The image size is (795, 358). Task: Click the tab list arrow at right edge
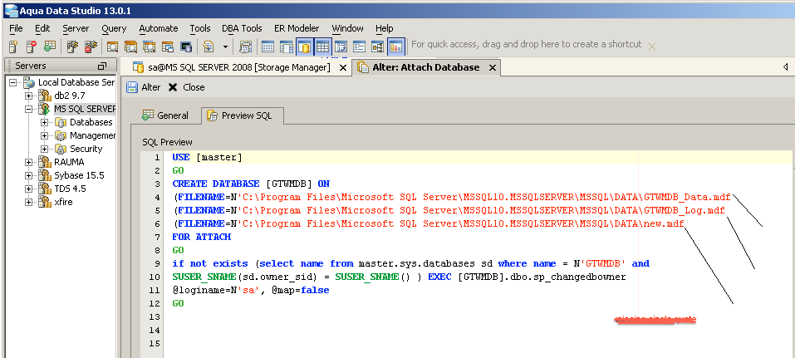pos(785,67)
